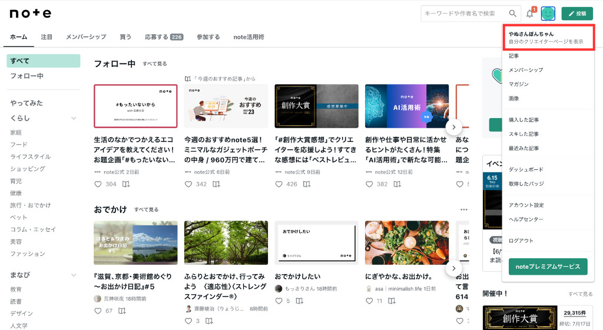Click すべて見る next to フォロー中

tap(155, 64)
